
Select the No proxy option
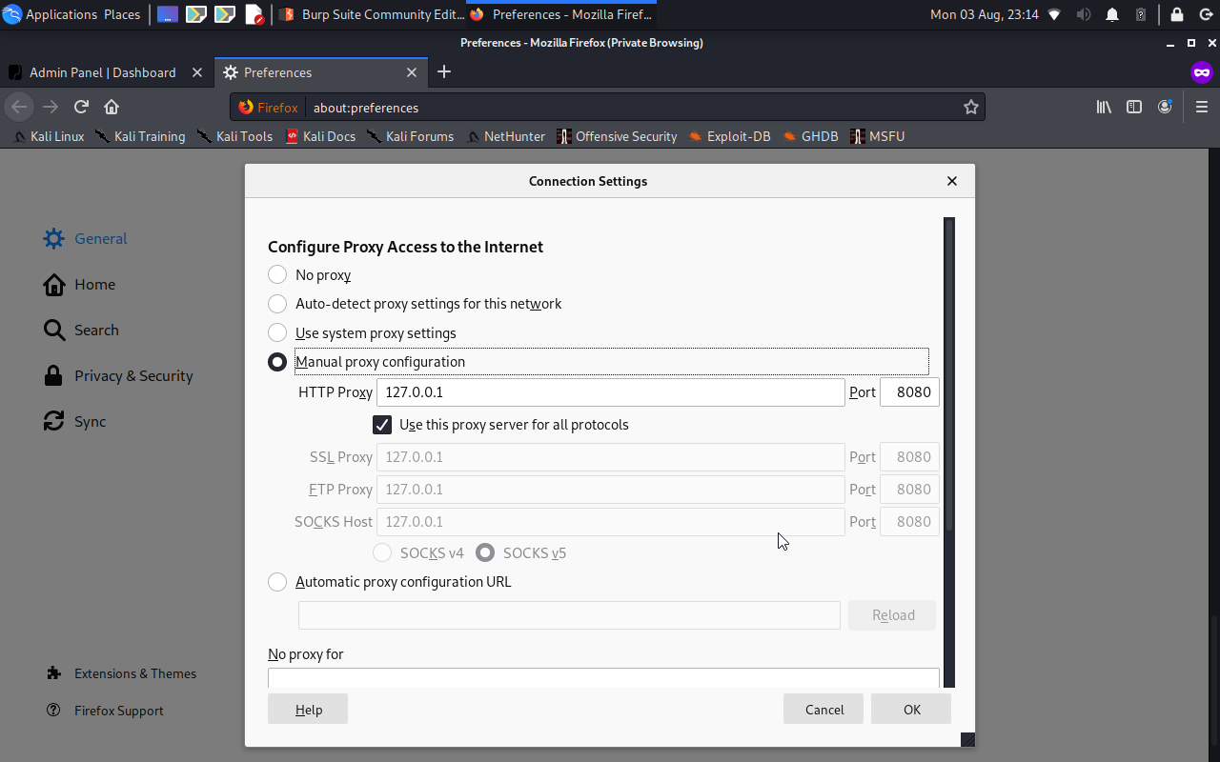[x=277, y=274]
